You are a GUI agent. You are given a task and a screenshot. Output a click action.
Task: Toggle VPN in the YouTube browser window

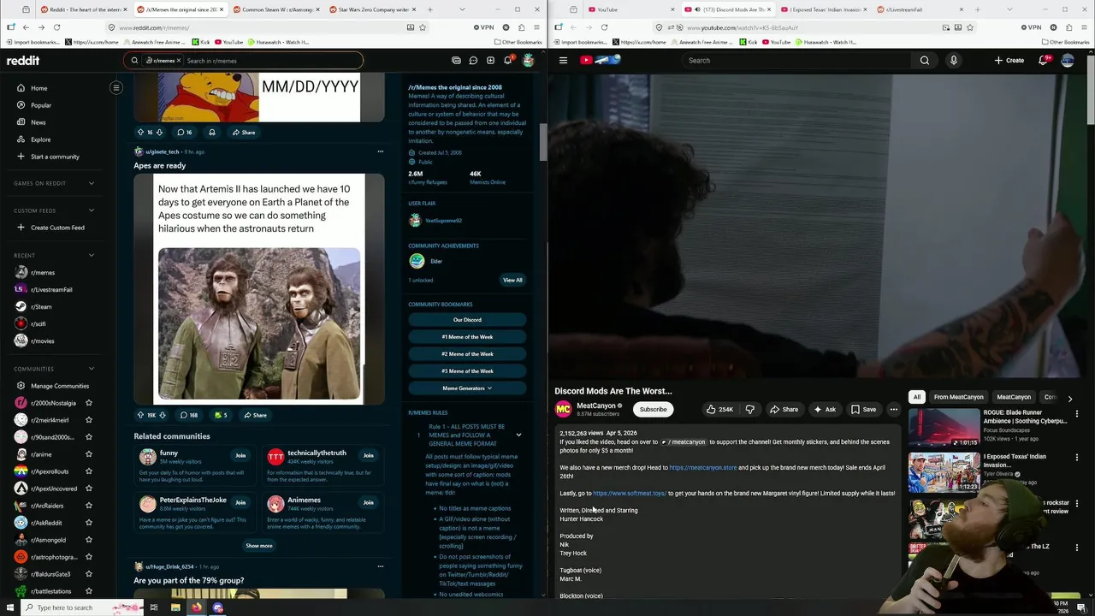[1031, 27]
